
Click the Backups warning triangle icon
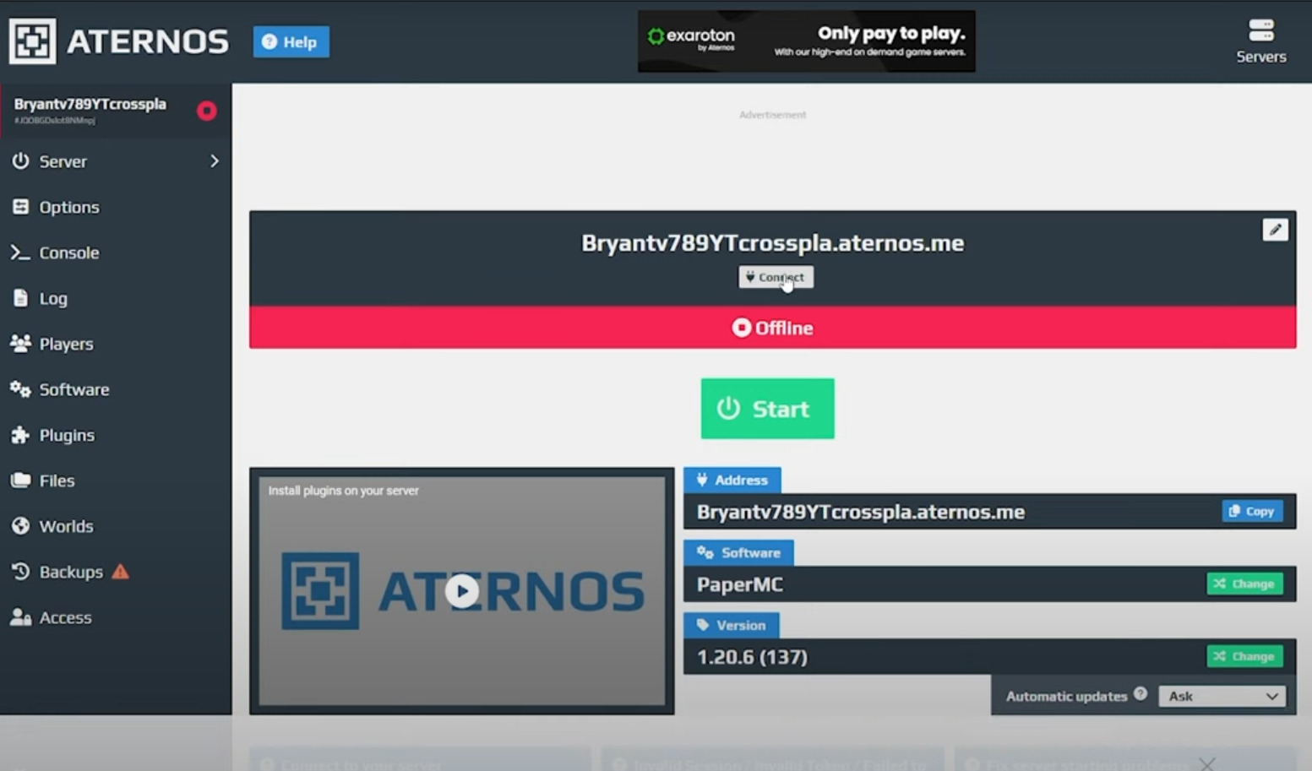coord(121,572)
